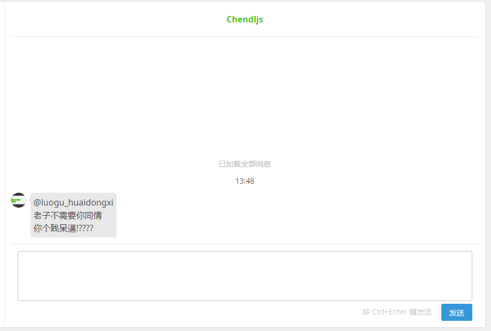
Task: Click the bottom-right corner of the text area
Action: (x=470, y=299)
